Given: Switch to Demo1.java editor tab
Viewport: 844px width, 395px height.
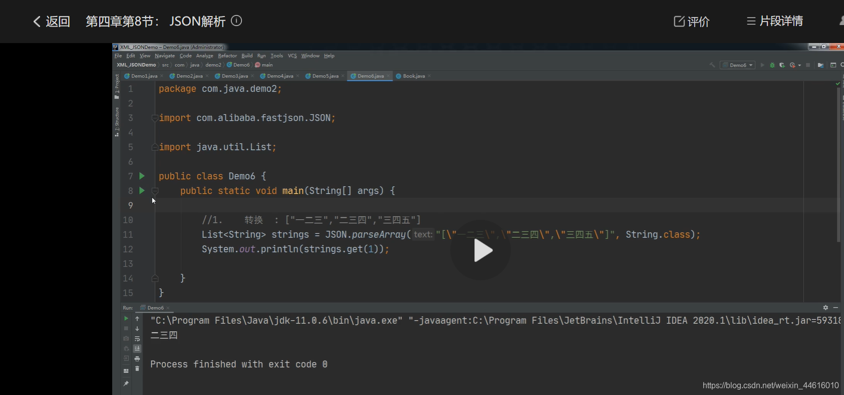Looking at the screenshot, I should [x=144, y=76].
